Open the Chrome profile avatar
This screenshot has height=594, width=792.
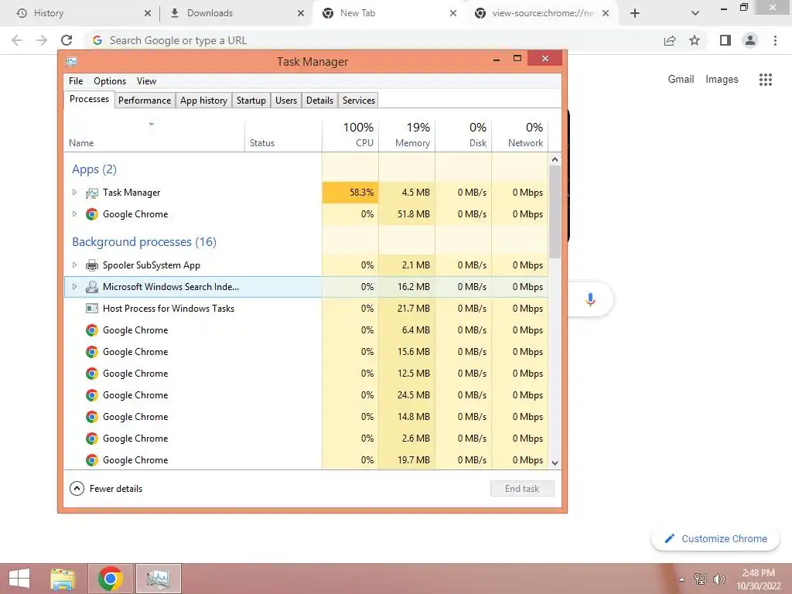point(750,40)
